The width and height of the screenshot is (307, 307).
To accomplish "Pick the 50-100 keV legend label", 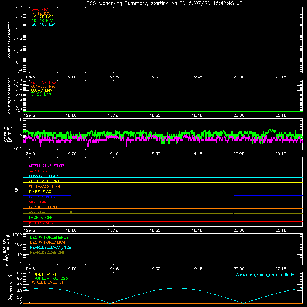I will (43, 25).
